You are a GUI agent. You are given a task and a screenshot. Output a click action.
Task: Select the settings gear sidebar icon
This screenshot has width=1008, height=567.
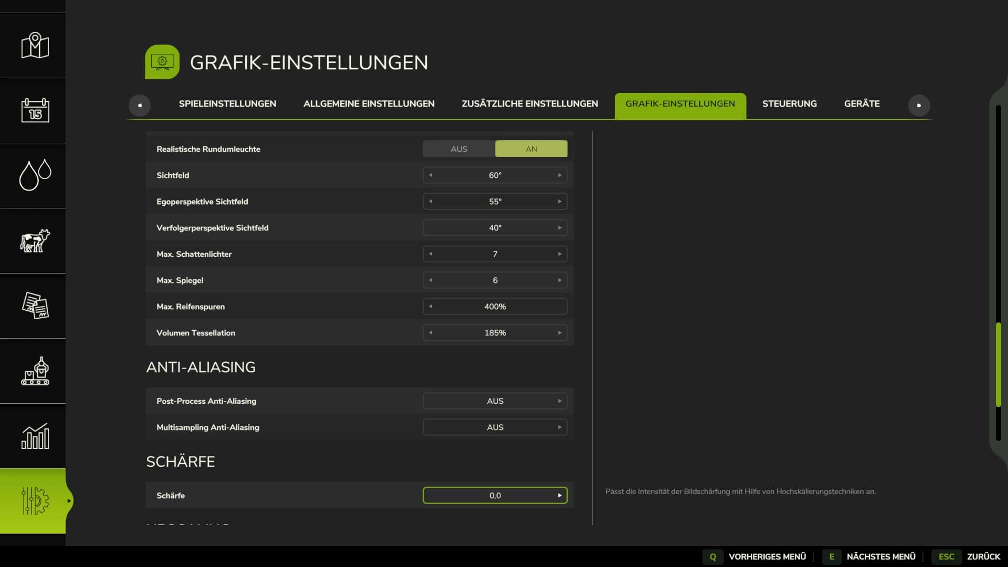tap(35, 501)
